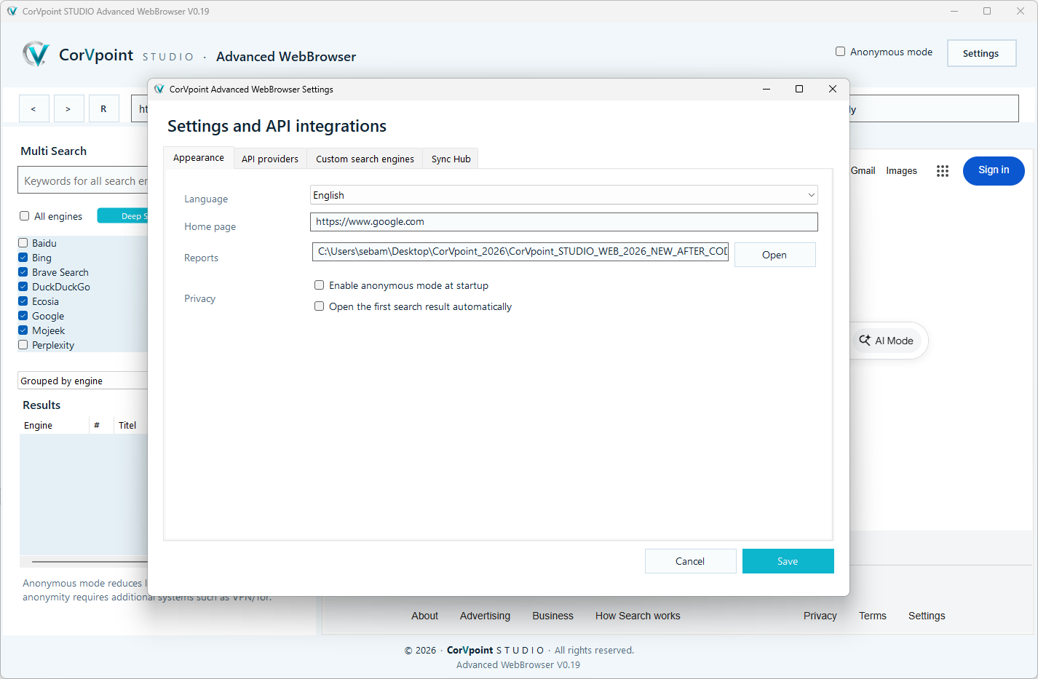This screenshot has height=679, width=1038.
Task: Enable the Baidu engine checkbox
Action: click(x=23, y=243)
